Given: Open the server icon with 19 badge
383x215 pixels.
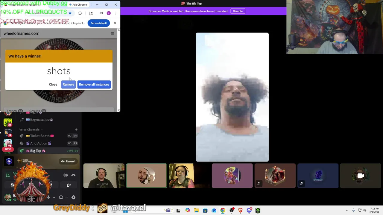Looking at the screenshot, I should pyautogui.click(x=8, y=133).
